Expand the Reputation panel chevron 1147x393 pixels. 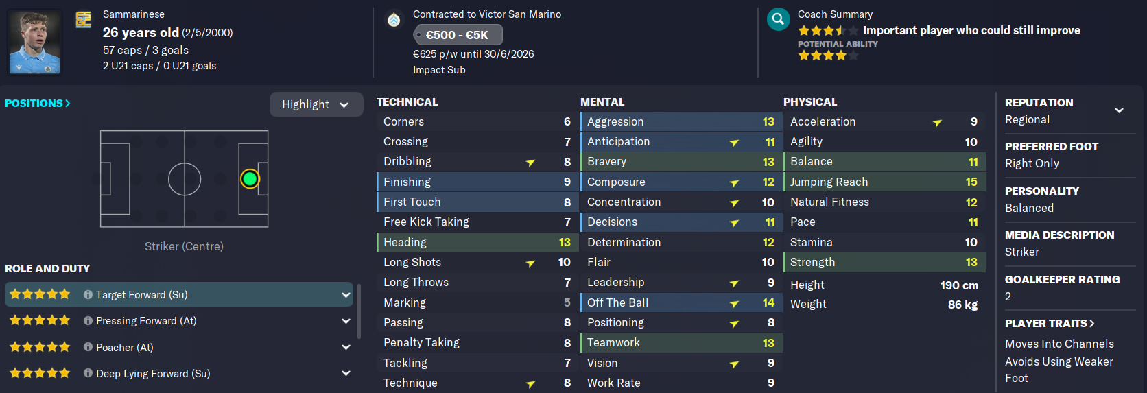tap(1119, 110)
